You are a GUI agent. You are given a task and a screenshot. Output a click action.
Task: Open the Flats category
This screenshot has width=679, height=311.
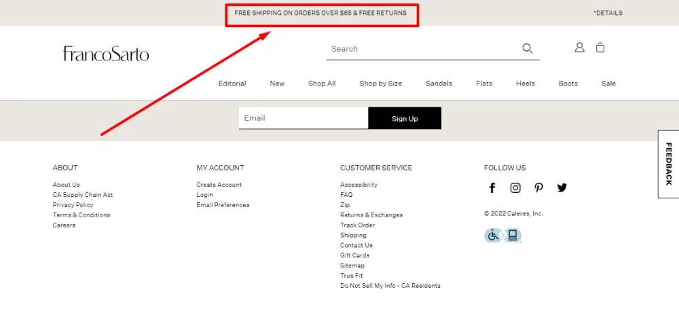click(484, 84)
